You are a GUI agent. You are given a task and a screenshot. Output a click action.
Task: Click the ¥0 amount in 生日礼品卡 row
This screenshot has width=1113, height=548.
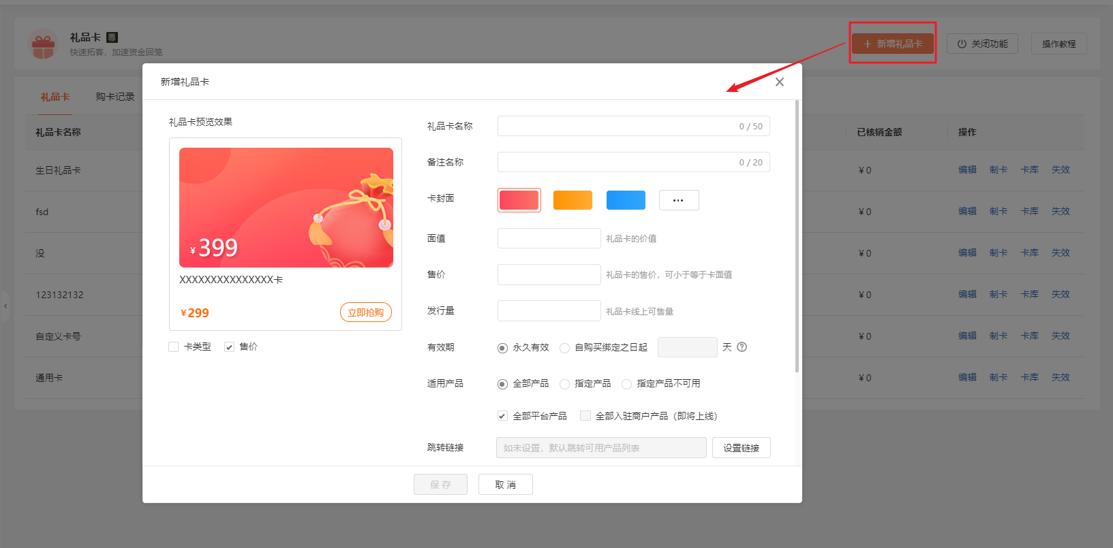coord(865,170)
